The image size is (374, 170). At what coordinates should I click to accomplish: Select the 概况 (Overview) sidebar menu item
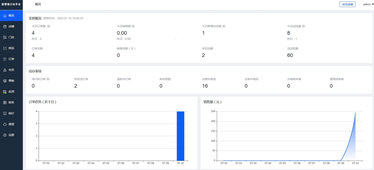pos(11,16)
